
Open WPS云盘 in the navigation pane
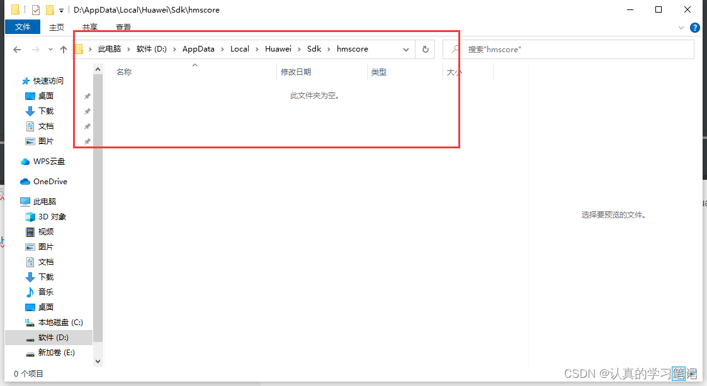click(x=48, y=161)
